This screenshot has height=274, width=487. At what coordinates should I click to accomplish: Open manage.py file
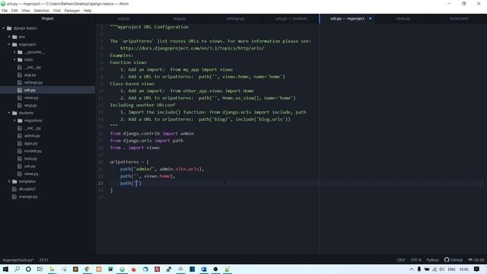pos(28,196)
